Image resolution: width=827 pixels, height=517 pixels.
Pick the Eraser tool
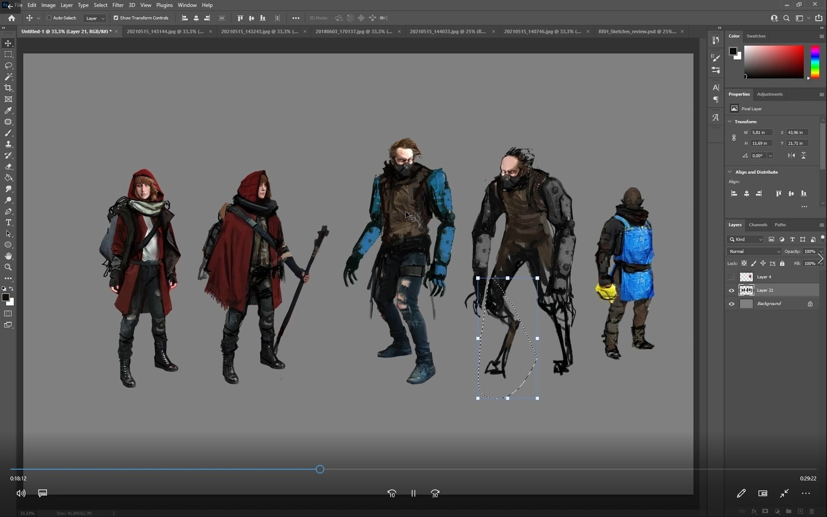[8, 167]
